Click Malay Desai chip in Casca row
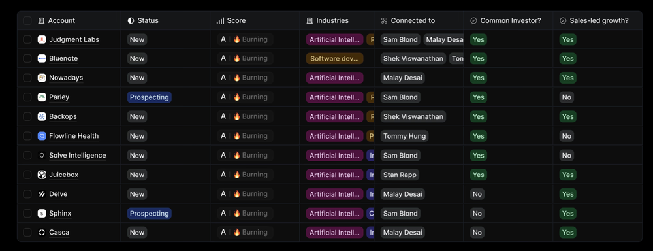 (x=403, y=233)
